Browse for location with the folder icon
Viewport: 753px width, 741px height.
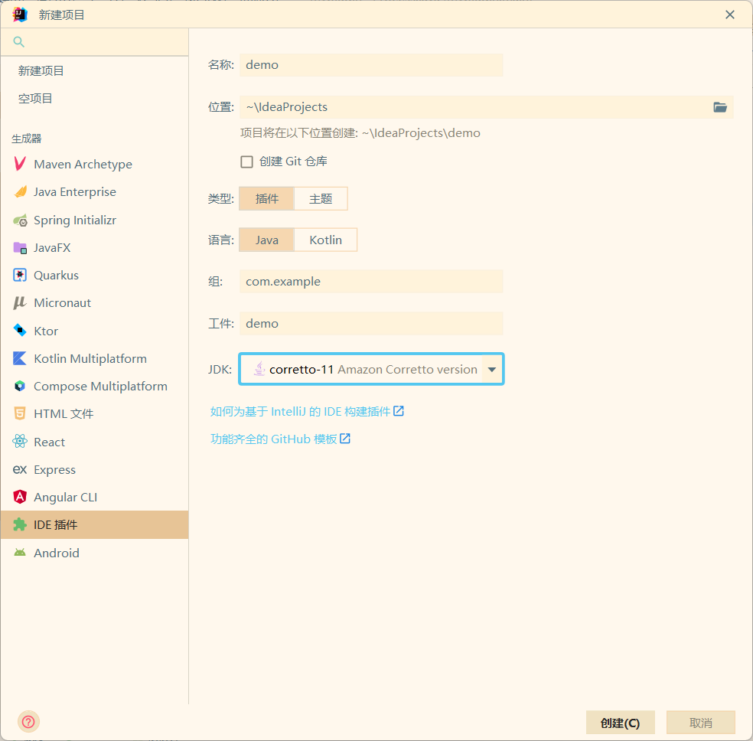click(720, 107)
